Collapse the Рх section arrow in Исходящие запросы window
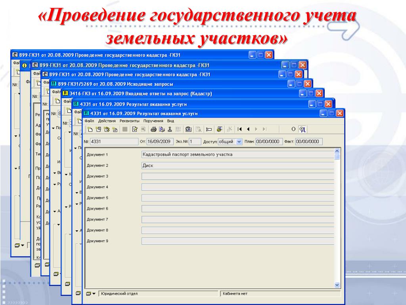The width and height of the screenshot is (406, 305). (55, 184)
